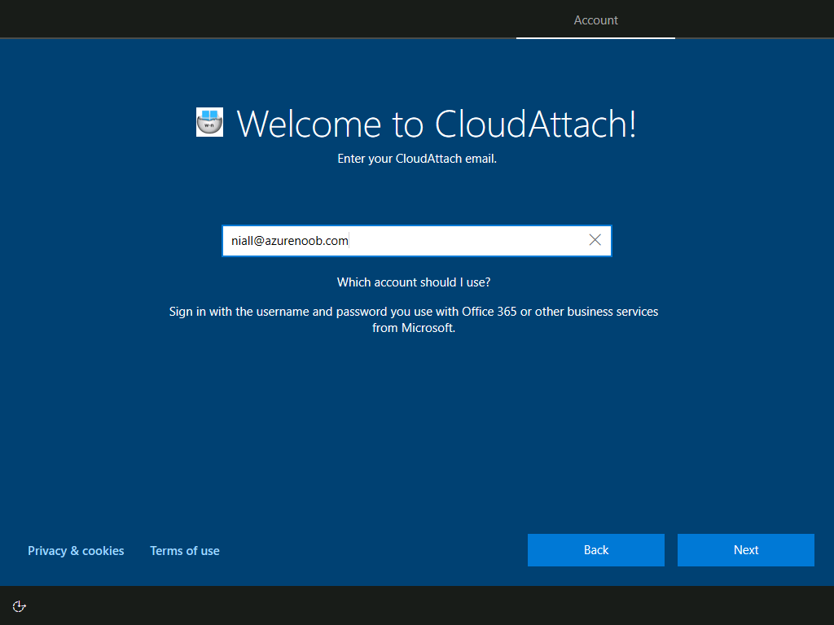Open the Terms of use link
834x625 pixels.
[185, 551]
